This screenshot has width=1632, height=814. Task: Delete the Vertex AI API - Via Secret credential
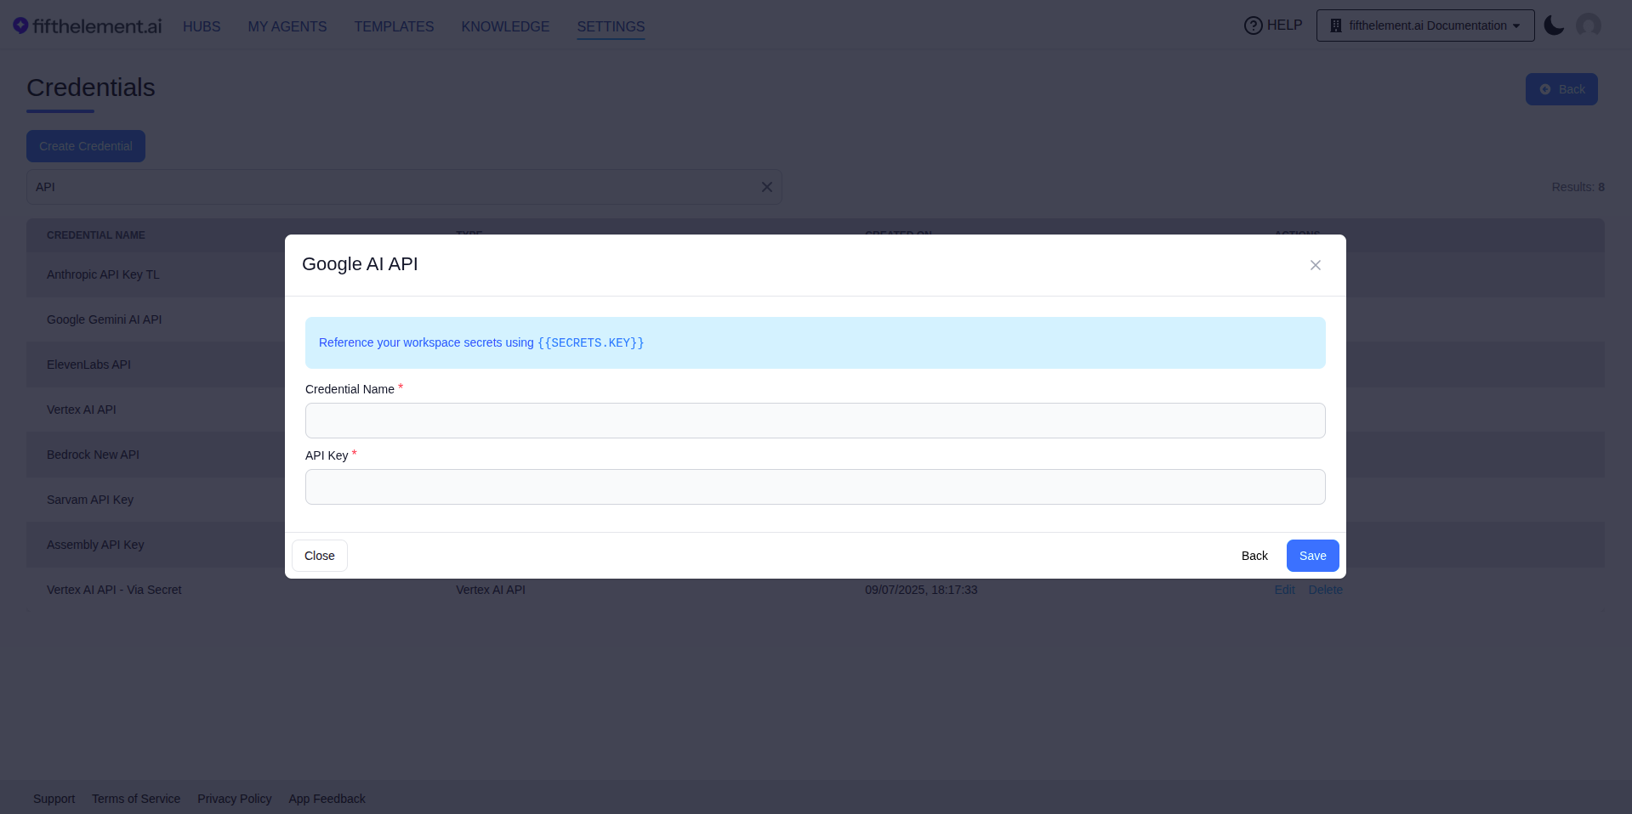(1325, 590)
